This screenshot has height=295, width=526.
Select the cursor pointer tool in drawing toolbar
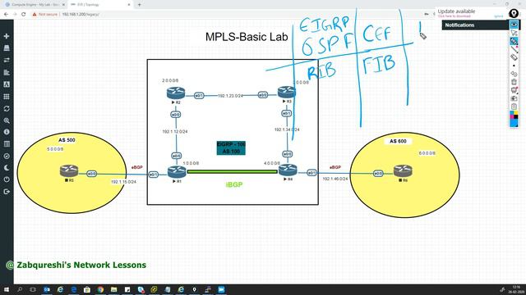[x=514, y=33]
